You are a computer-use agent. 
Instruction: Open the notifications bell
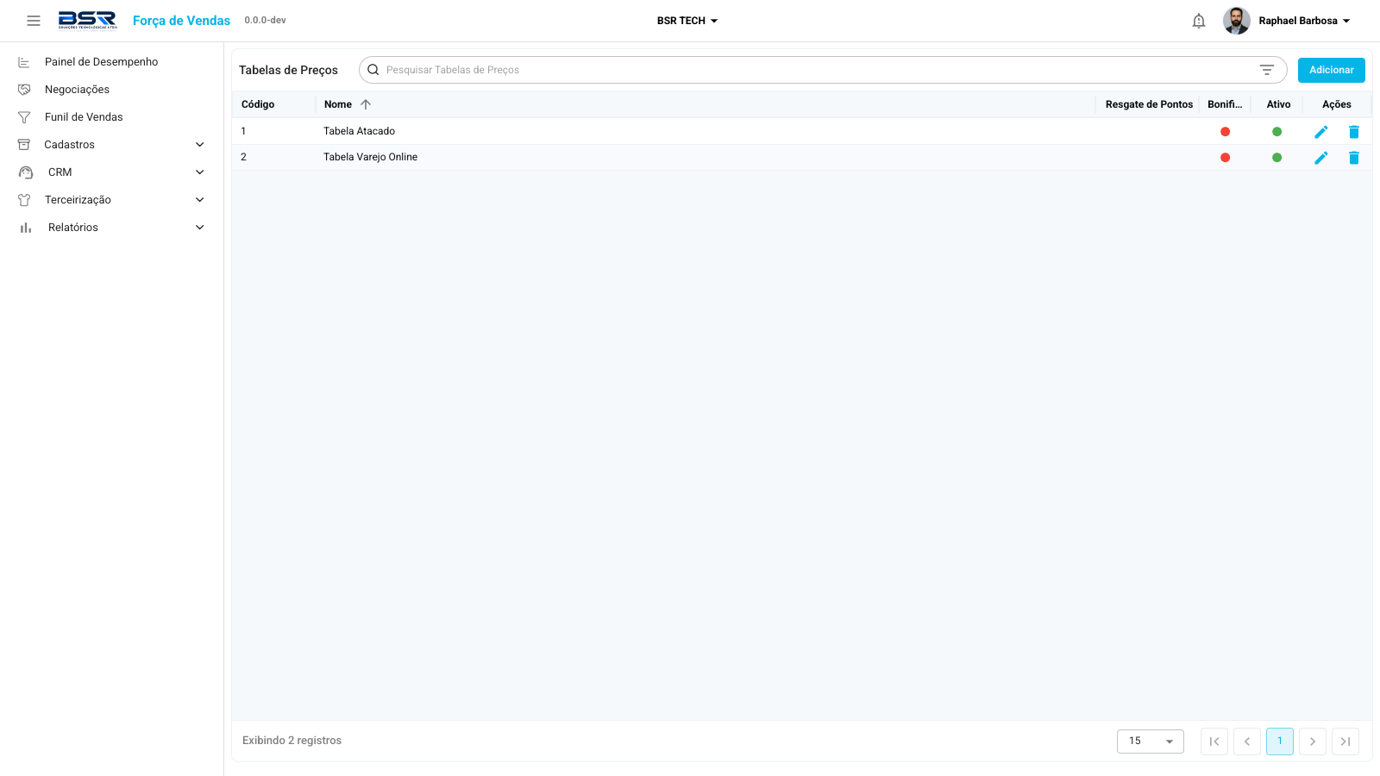pos(1199,21)
